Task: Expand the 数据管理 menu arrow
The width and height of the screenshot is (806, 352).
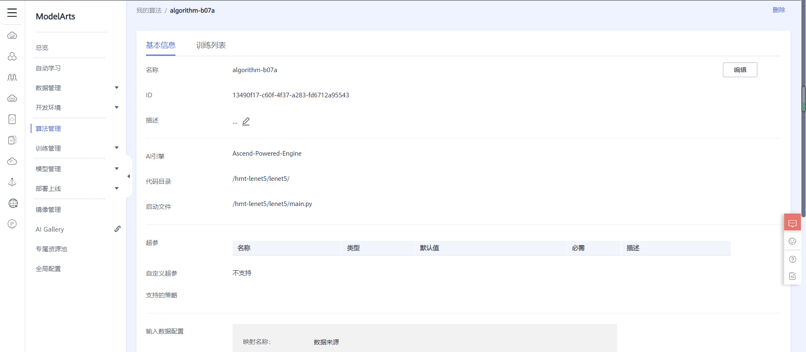Action: click(117, 88)
